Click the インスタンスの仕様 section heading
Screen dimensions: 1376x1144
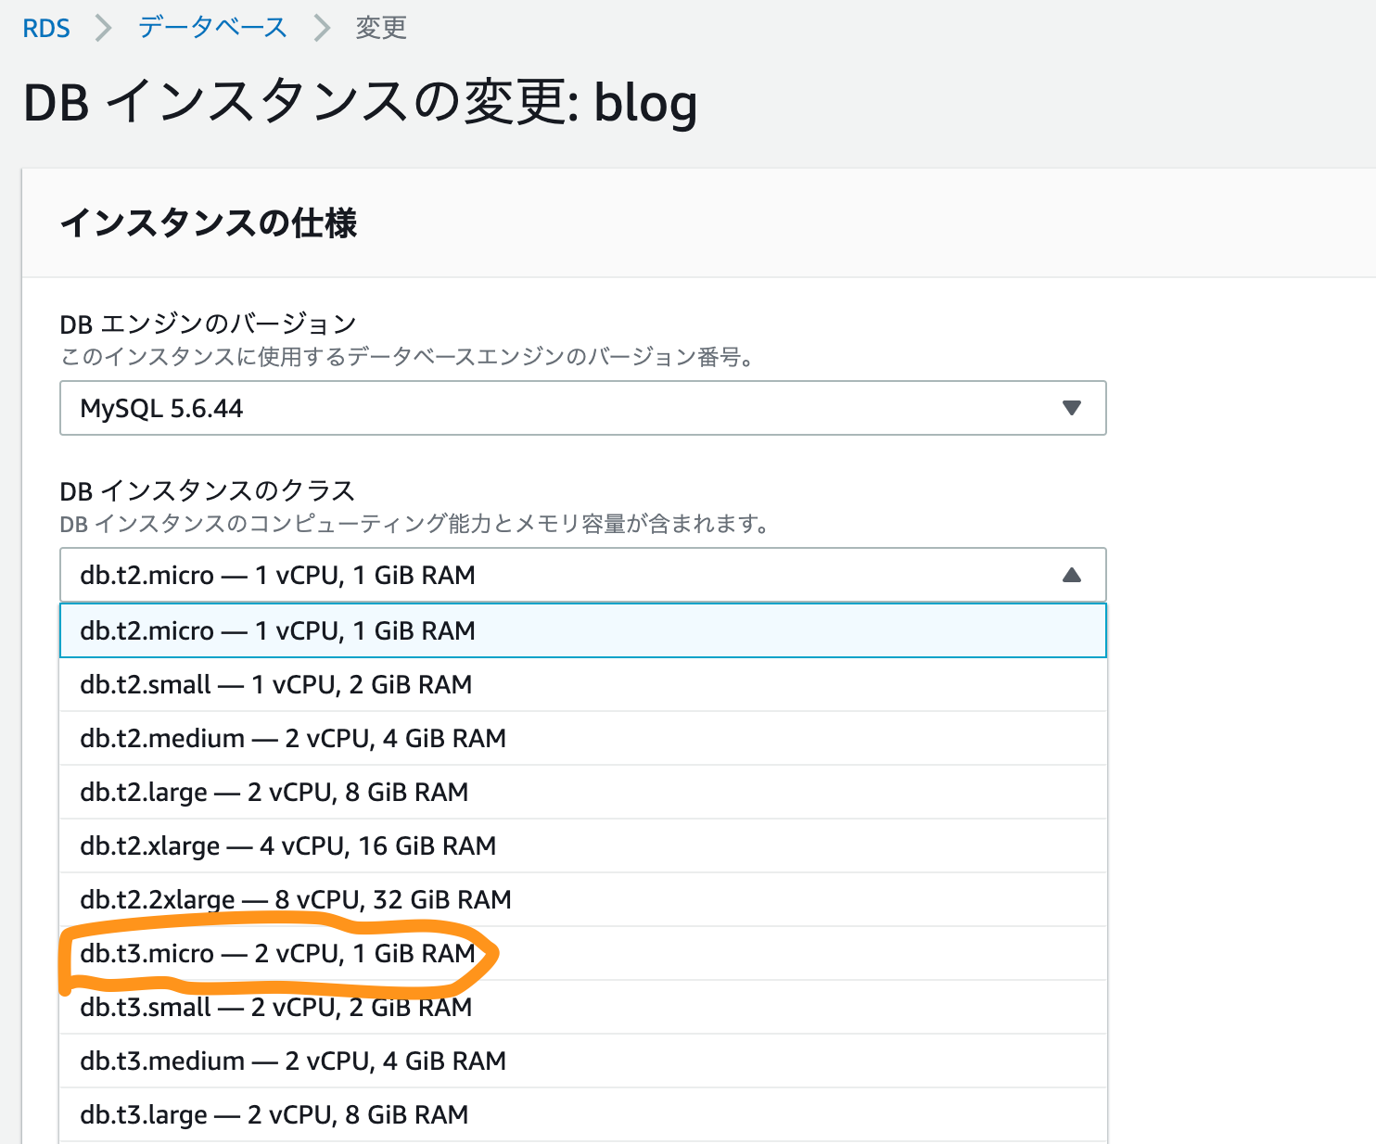209,223
